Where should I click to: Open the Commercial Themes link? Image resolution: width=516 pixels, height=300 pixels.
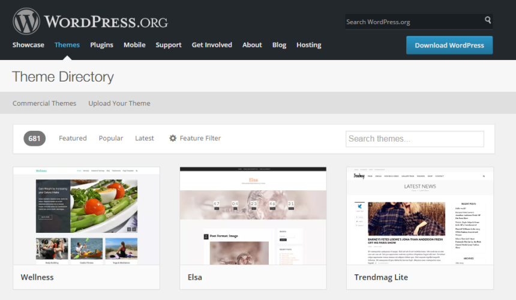(x=44, y=103)
